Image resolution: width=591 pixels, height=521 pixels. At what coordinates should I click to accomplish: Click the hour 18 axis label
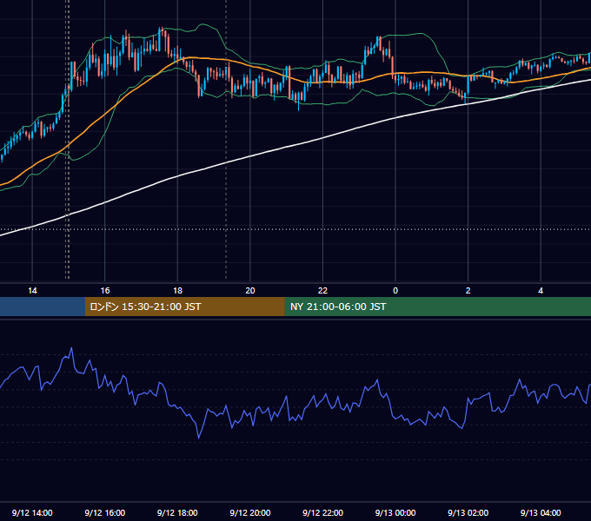177,291
